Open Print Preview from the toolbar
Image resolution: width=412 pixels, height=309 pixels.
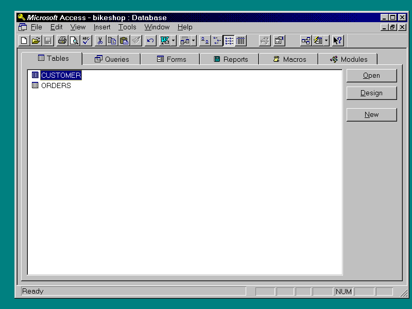[74, 41]
